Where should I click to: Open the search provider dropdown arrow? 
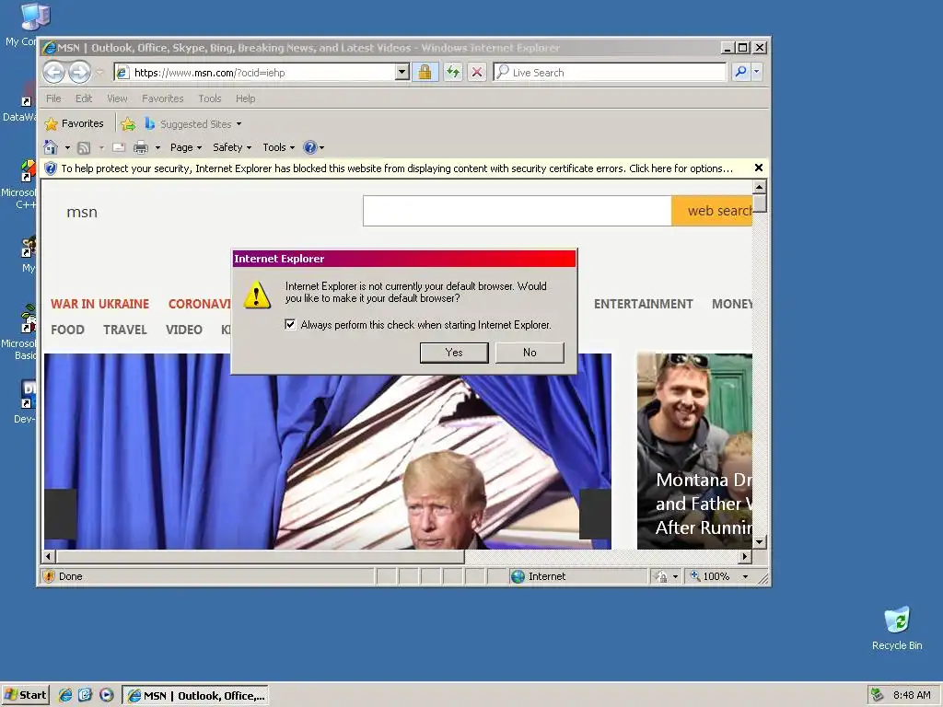click(757, 72)
